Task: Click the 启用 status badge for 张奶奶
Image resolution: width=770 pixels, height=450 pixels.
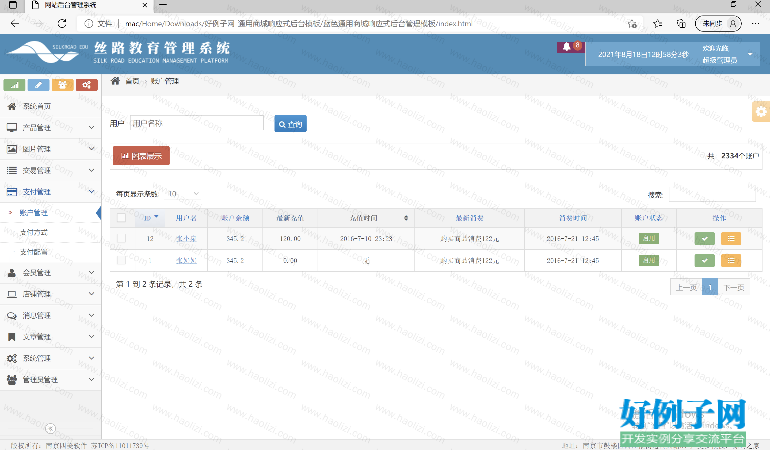Action: 649,260
